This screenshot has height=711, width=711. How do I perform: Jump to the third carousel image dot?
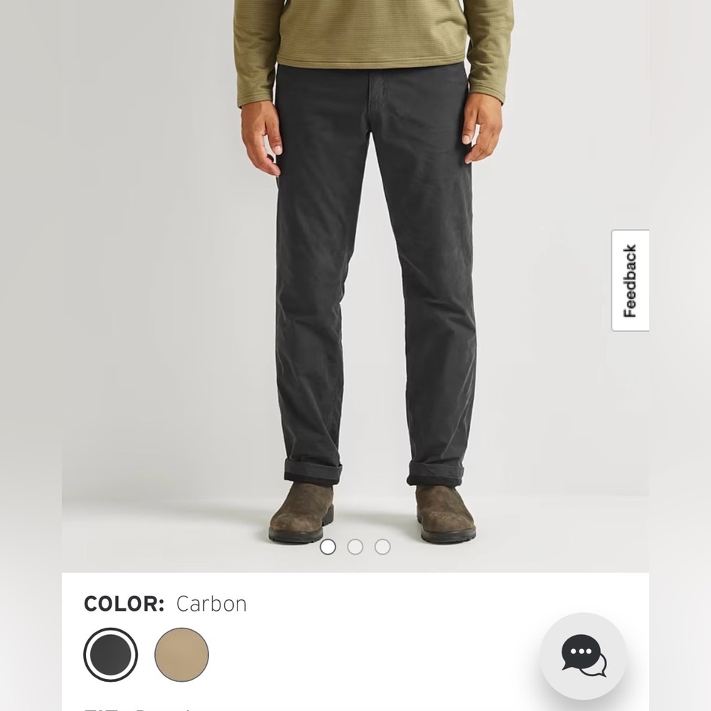pos(383,547)
